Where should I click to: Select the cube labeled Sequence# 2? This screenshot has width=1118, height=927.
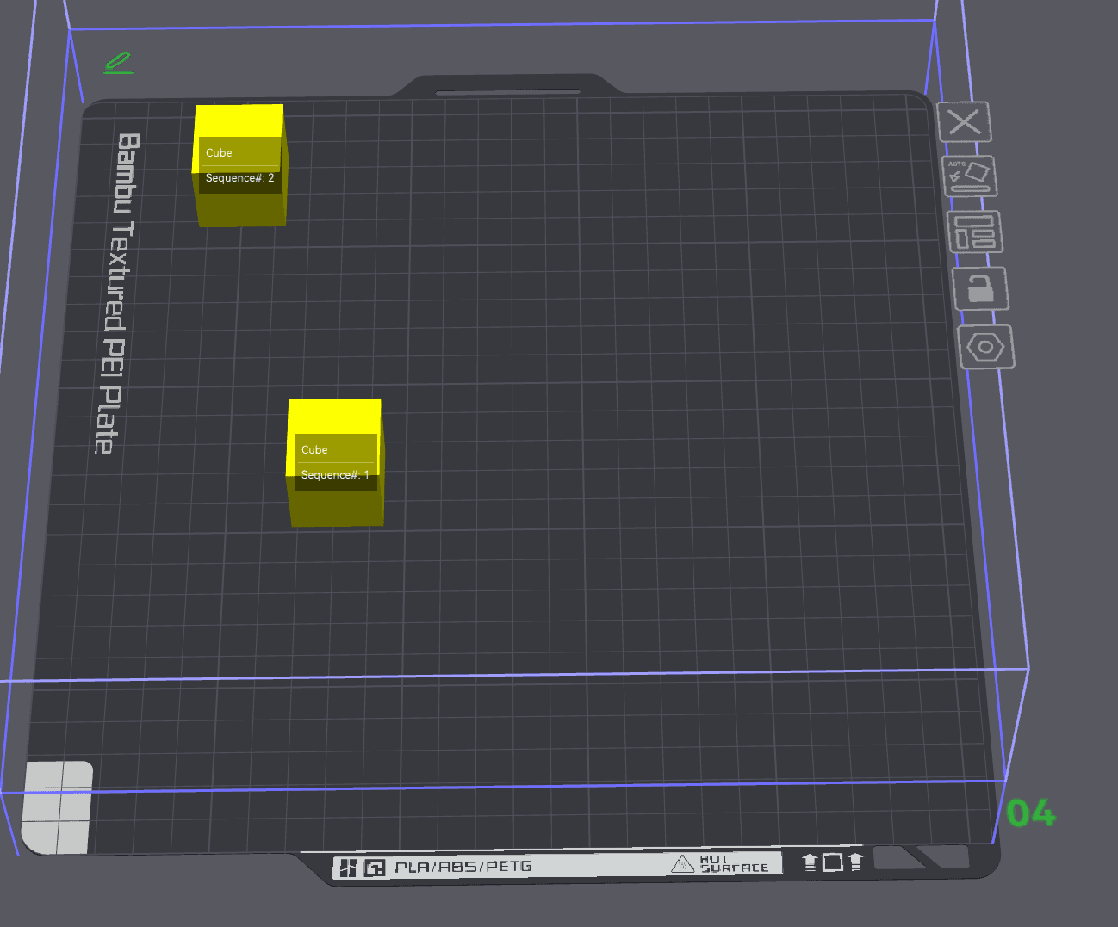click(239, 166)
